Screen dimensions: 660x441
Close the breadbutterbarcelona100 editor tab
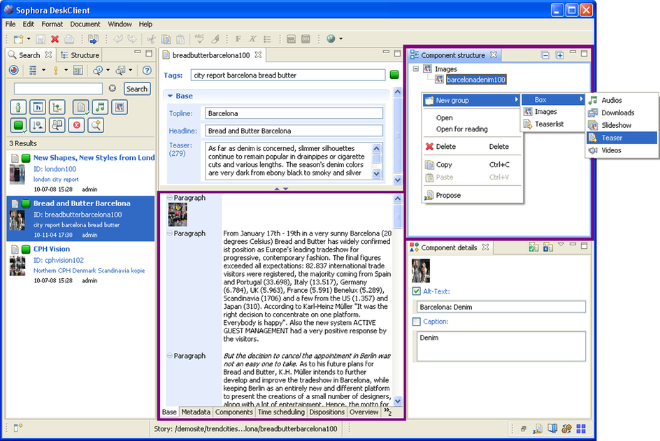[x=258, y=55]
